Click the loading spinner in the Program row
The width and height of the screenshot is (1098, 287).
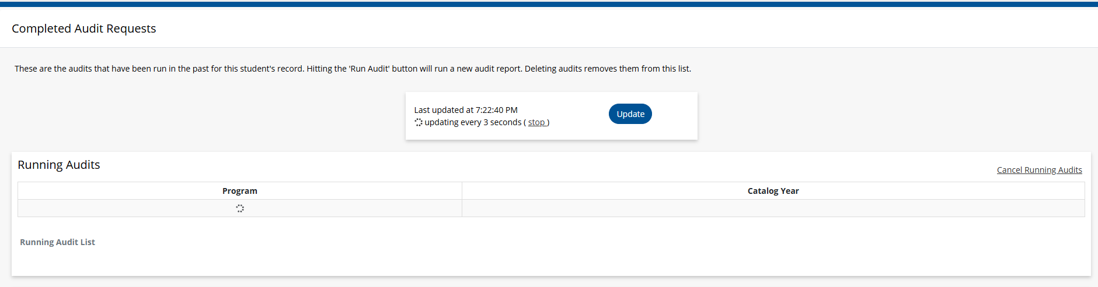[240, 208]
